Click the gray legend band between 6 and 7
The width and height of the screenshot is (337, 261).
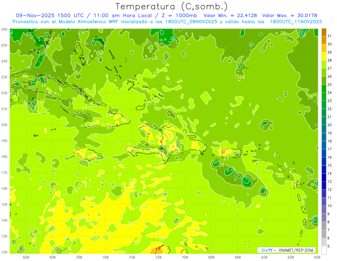point(324,234)
